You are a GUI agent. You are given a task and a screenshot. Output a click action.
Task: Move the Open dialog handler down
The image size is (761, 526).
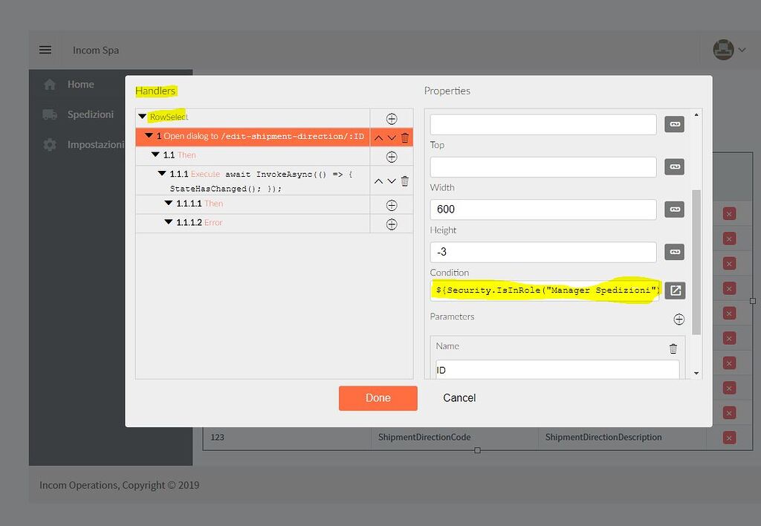coord(391,137)
